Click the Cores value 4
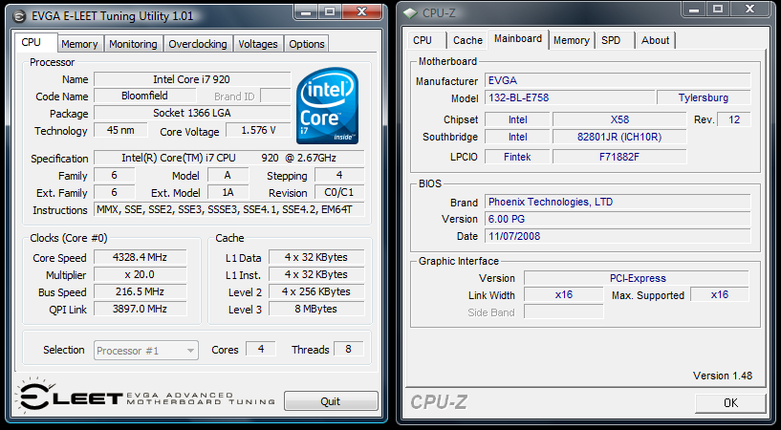781x430 pixels. pyautogui.click(x=261, y=349)
